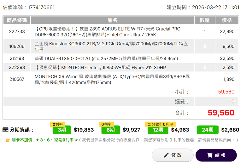Click the price 22,990
Image resolution: width=246 pixels, height=168 pixels.
click(x=227, y=32)
